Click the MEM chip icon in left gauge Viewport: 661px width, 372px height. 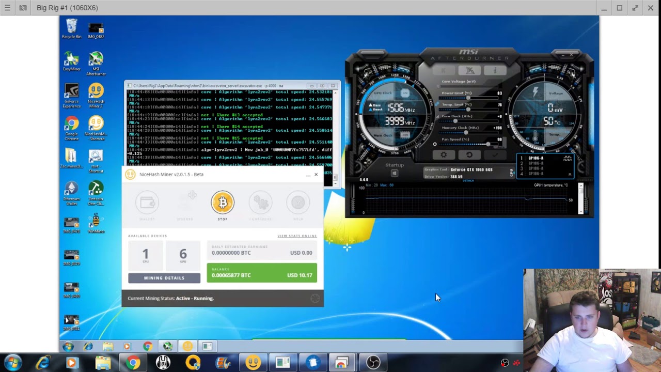pyautogui.click(x=405, y=135)
